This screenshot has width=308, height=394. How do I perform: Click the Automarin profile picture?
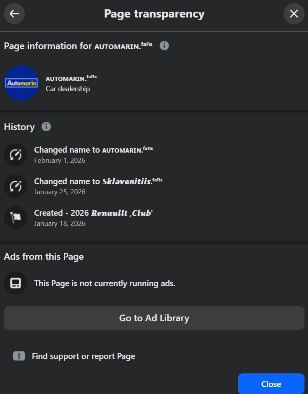pyautogui.click(x=21, y=83)
